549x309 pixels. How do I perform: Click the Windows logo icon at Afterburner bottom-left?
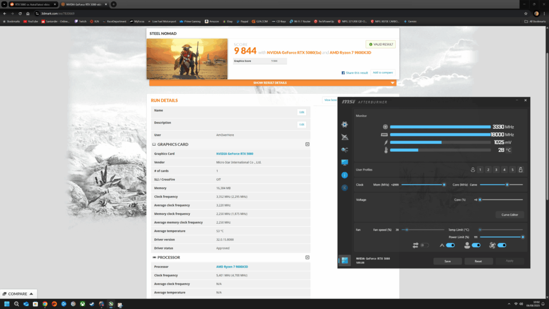345,260
